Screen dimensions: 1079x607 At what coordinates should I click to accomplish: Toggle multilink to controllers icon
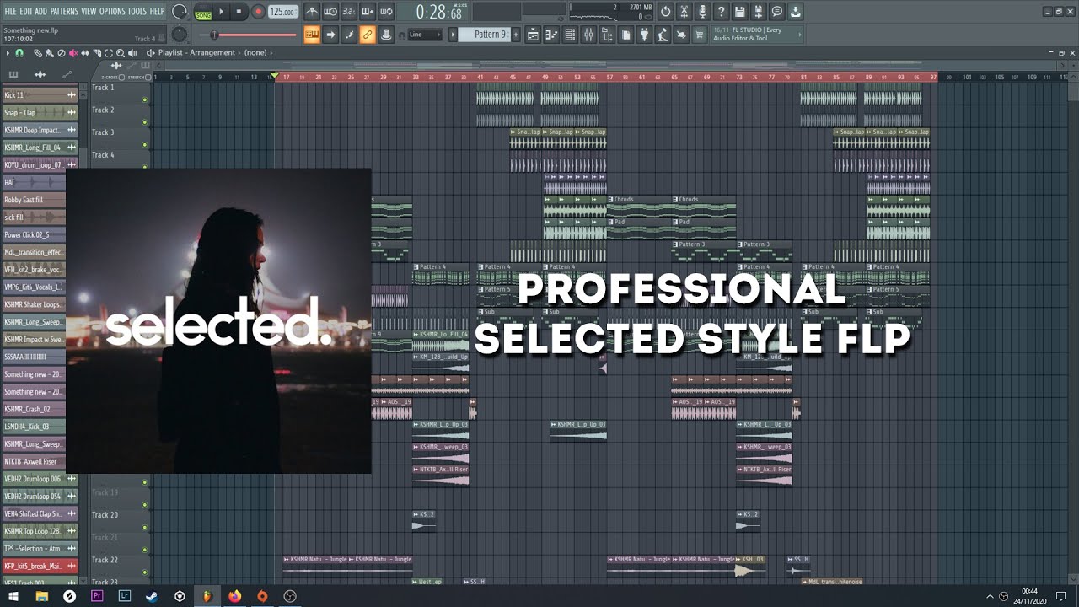click(368, 35)
